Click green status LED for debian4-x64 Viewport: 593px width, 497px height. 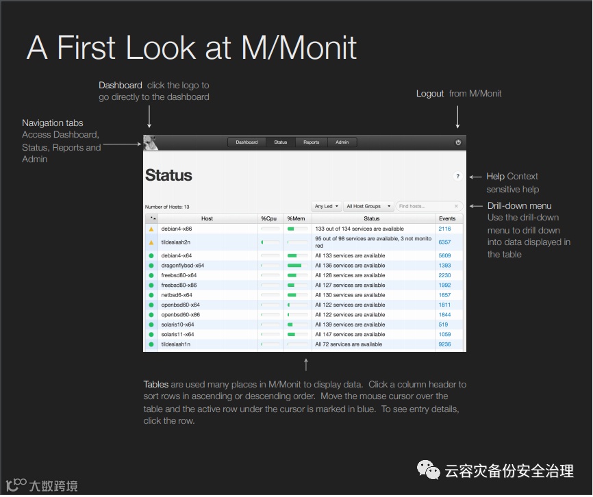click(151, 256)
